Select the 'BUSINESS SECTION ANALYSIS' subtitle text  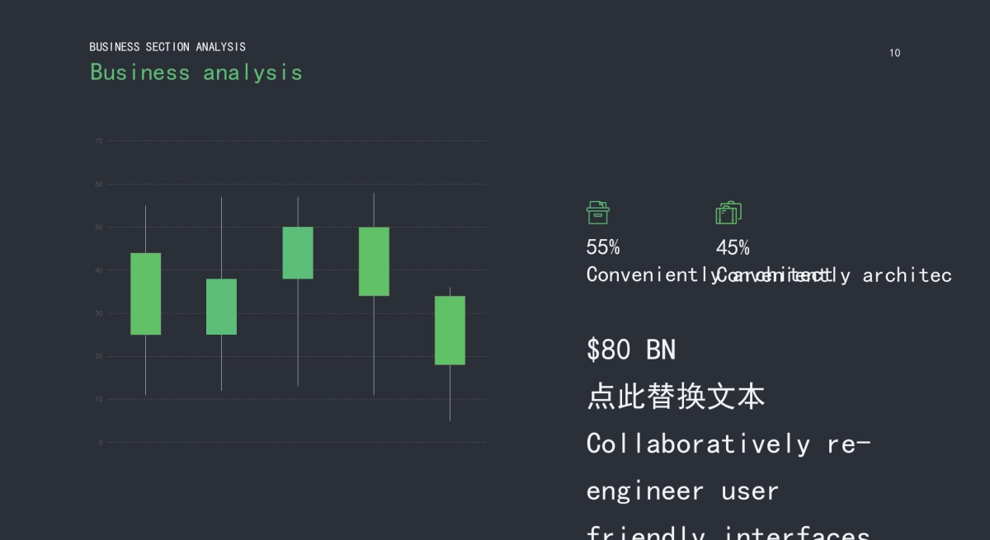(167, 47)
